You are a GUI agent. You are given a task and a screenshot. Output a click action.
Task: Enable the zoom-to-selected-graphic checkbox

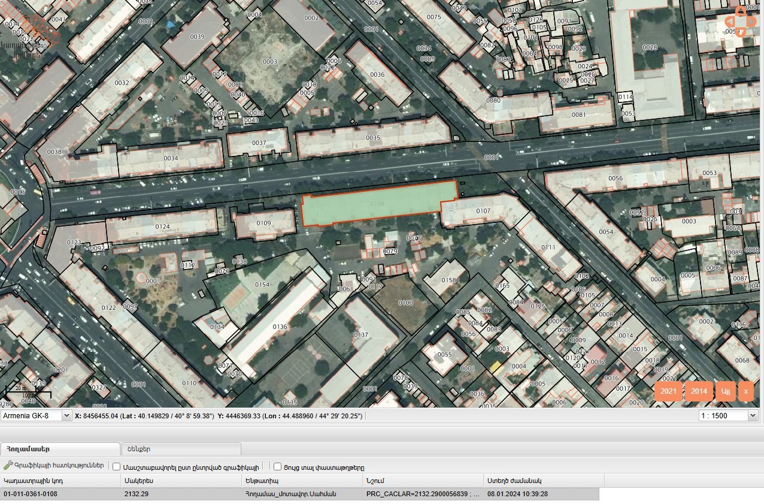coord(117,467)
